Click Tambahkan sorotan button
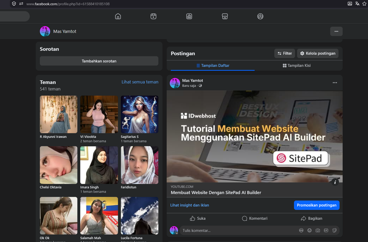 pyautogui.click(x=99, y=61)
